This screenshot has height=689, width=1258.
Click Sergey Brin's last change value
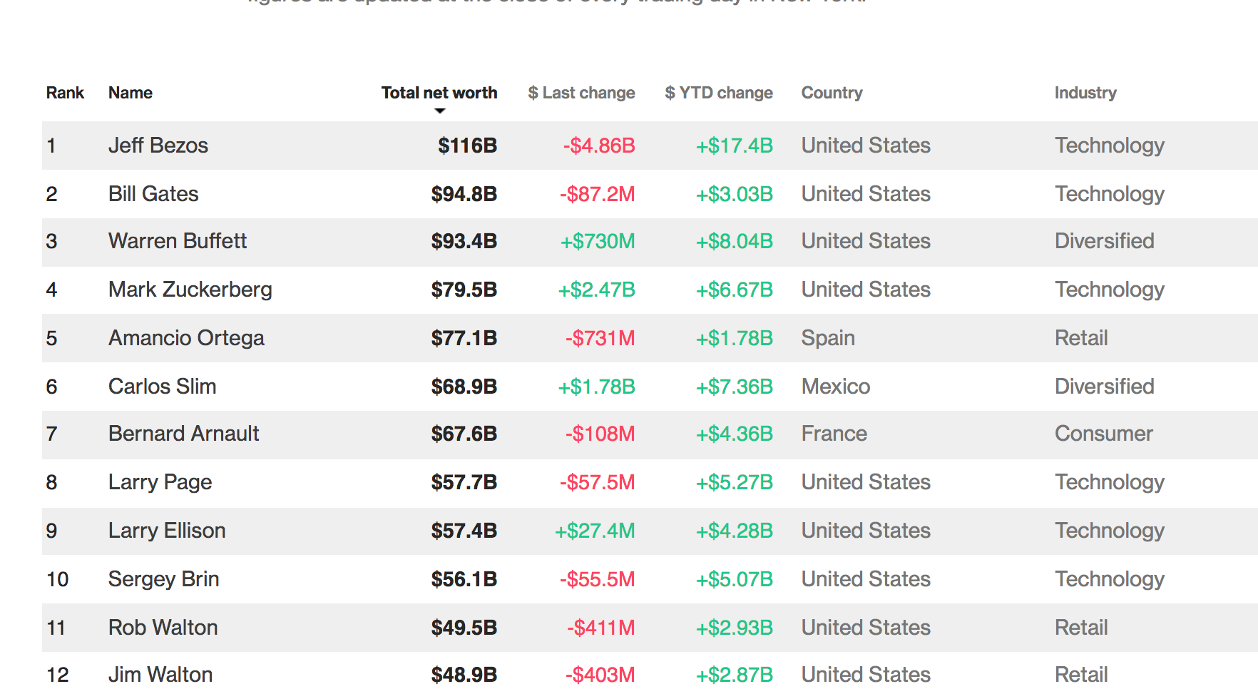tap(598, 579)
